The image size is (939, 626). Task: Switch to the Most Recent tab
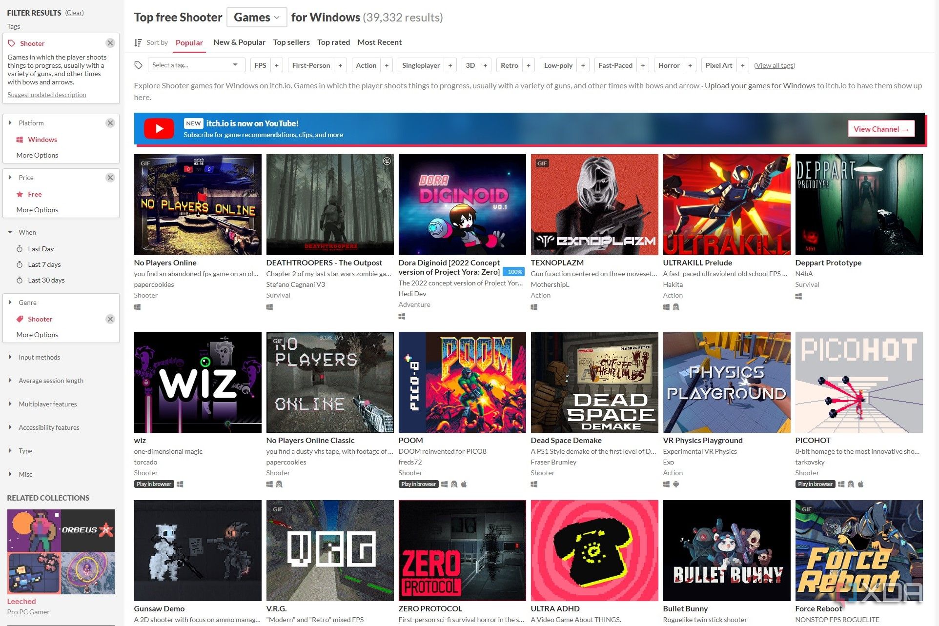point(380,42)
